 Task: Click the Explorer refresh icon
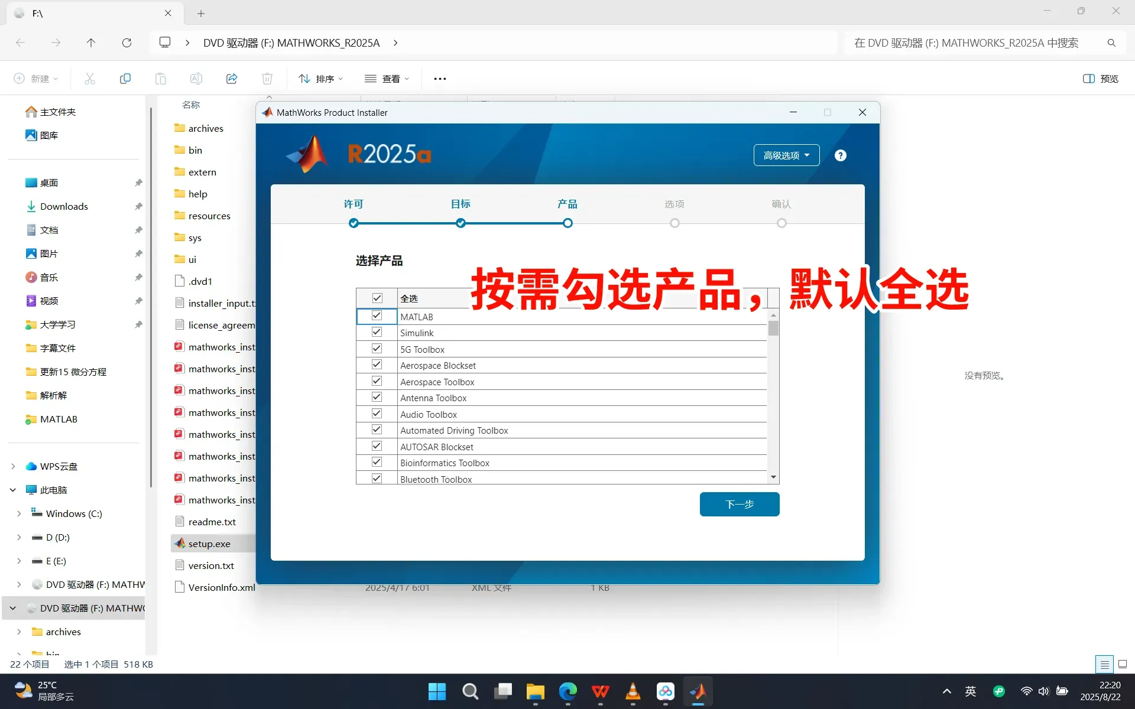(x=127, y=43)
